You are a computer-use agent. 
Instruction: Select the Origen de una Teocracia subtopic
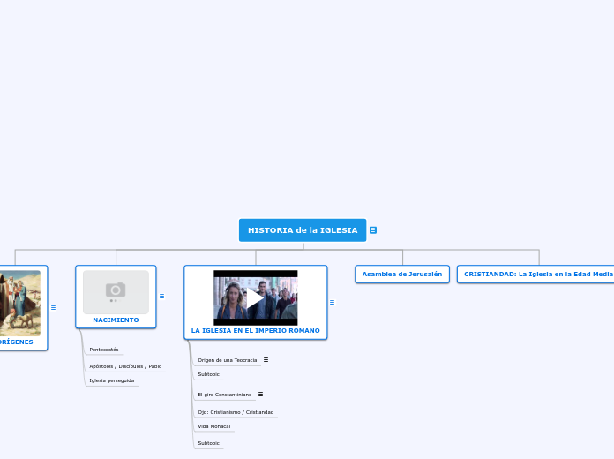coord(228,360)
